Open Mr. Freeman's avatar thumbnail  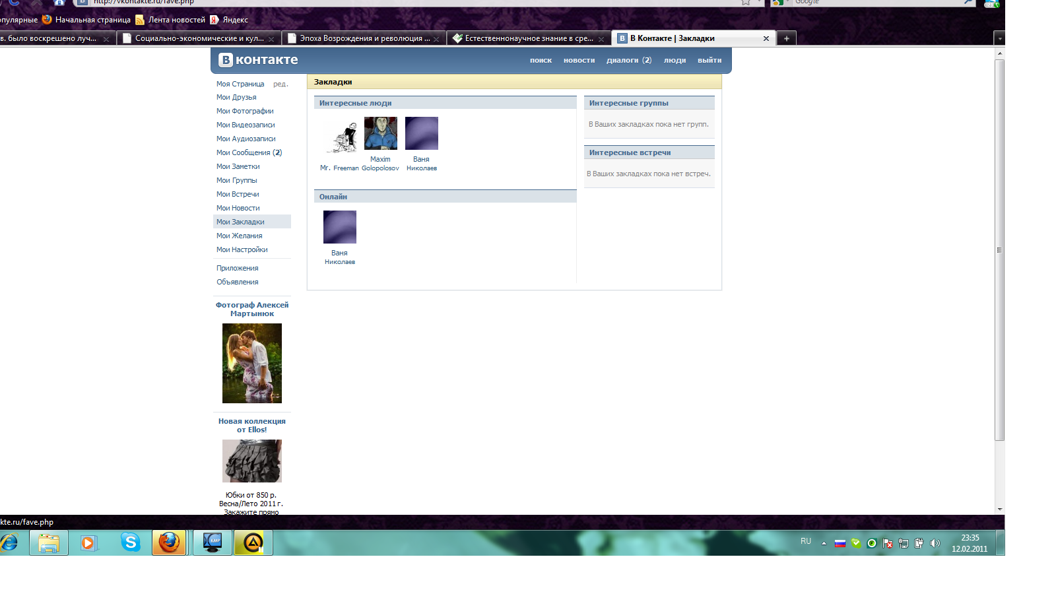click(340, 136)
